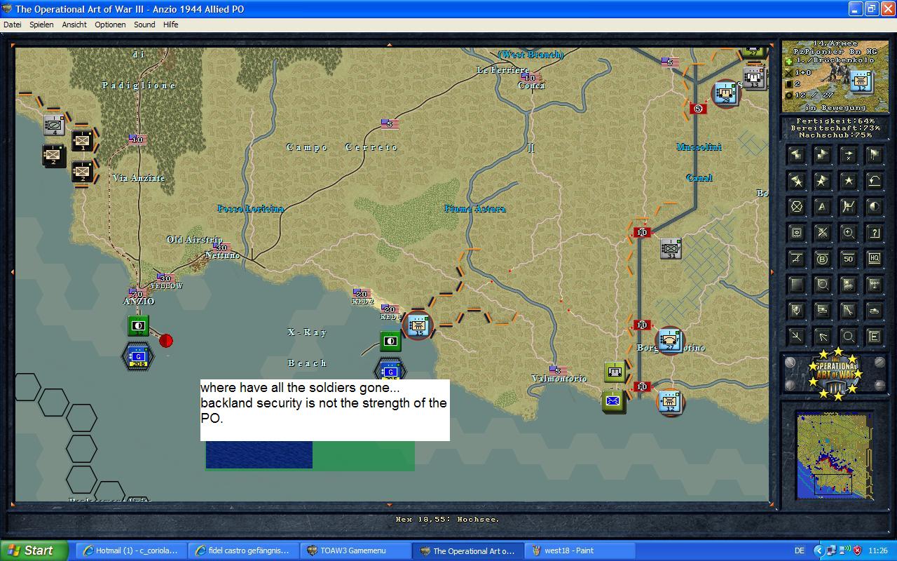Click the 50 button in the control panel
The image size is (897, 561).
[x=848, y=259]
